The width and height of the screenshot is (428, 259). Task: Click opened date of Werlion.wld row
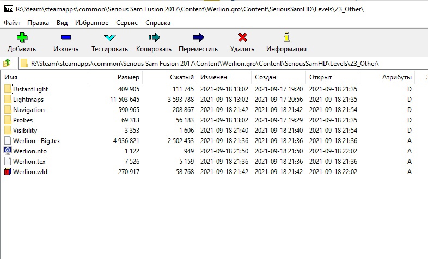click(333, 172)
